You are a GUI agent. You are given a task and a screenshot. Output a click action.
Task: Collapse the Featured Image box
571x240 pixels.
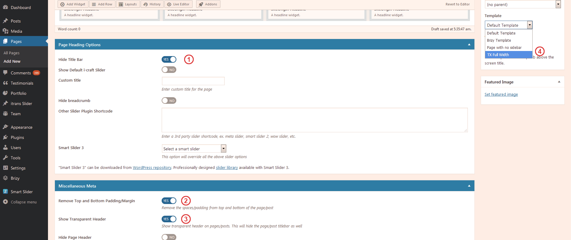click(x=559, y=82)
